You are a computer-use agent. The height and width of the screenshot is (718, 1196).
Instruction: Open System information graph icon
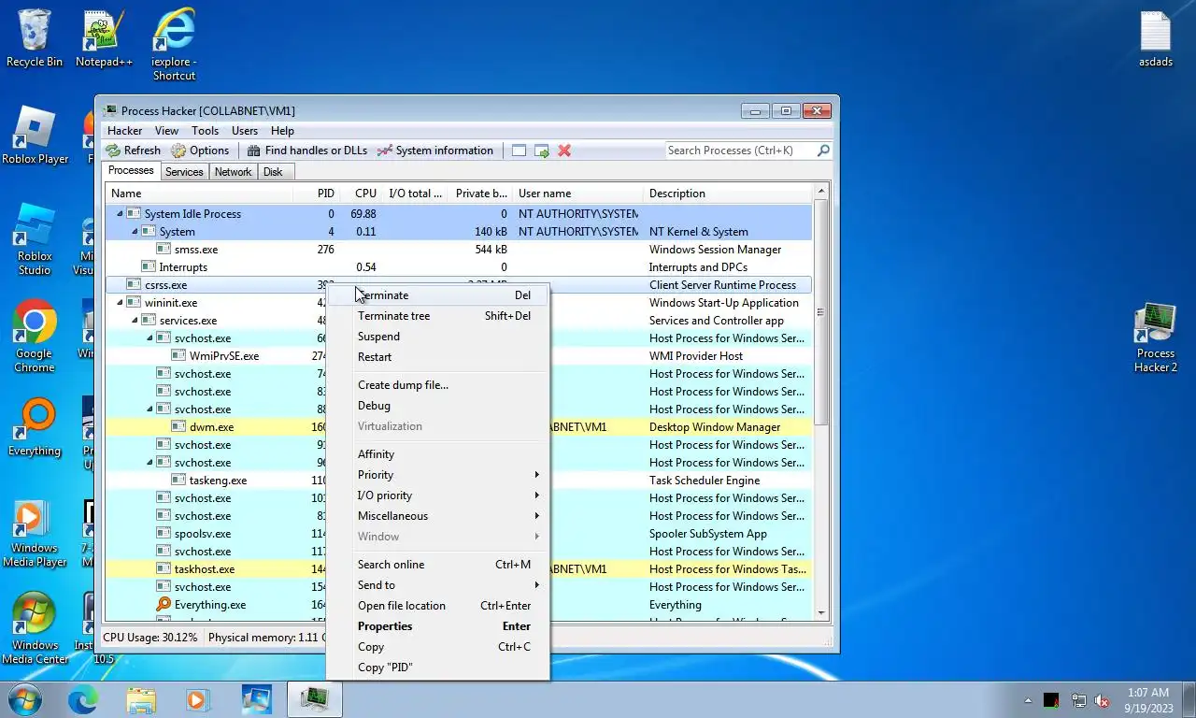pyautogui.click(x=384, y=151)
